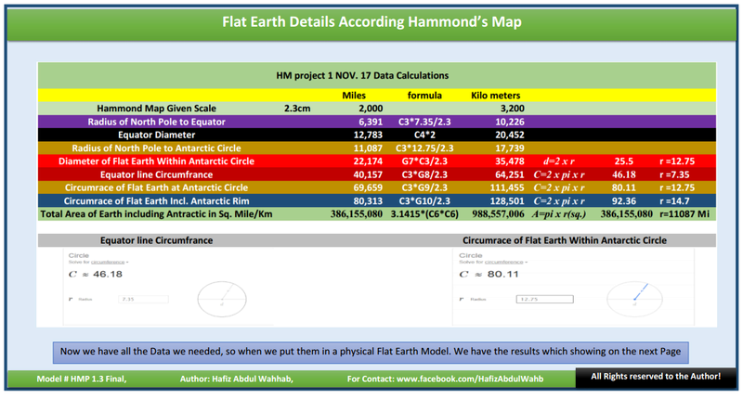Screen dimensions: 743x399
Task: Click the miles value '69,659'
Action: pyautogui.click(x=368, y=187)
